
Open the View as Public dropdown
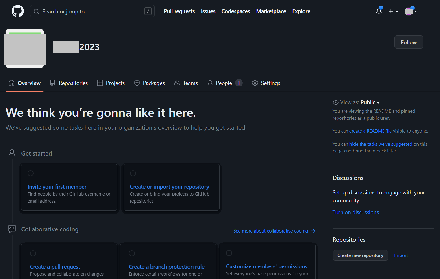point(370,102)
